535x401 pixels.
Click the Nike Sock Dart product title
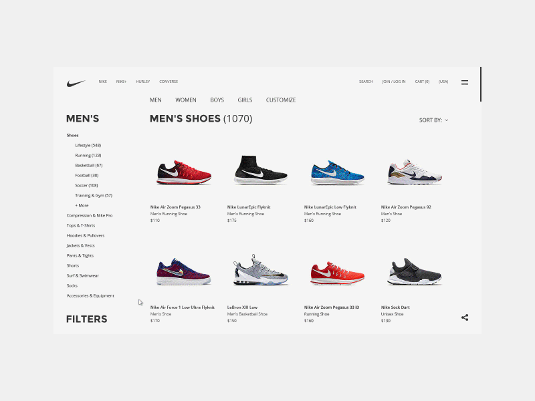[x=395, y=307]
